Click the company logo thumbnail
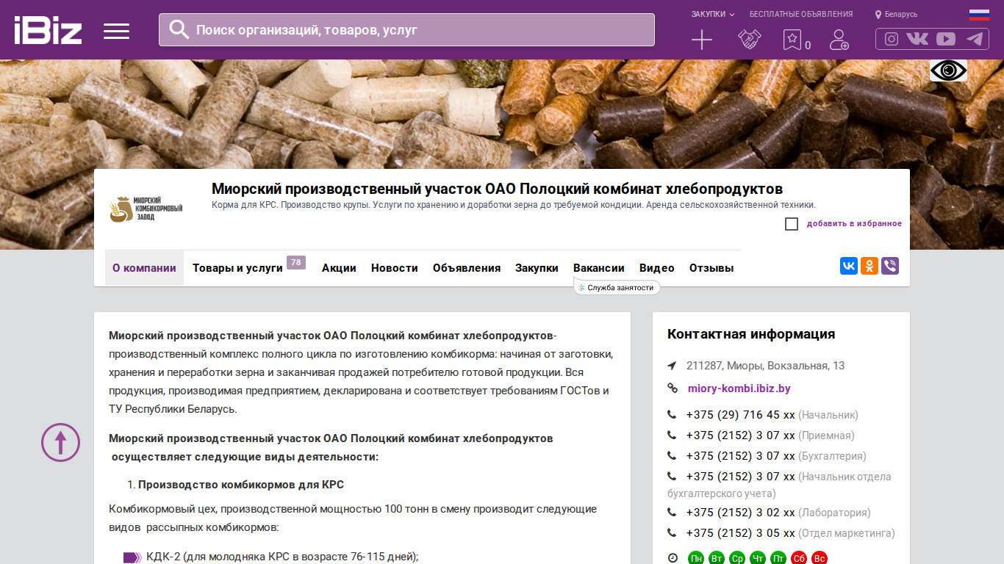The width and height of the screenshot is (1004, 564). pos(146,209)
